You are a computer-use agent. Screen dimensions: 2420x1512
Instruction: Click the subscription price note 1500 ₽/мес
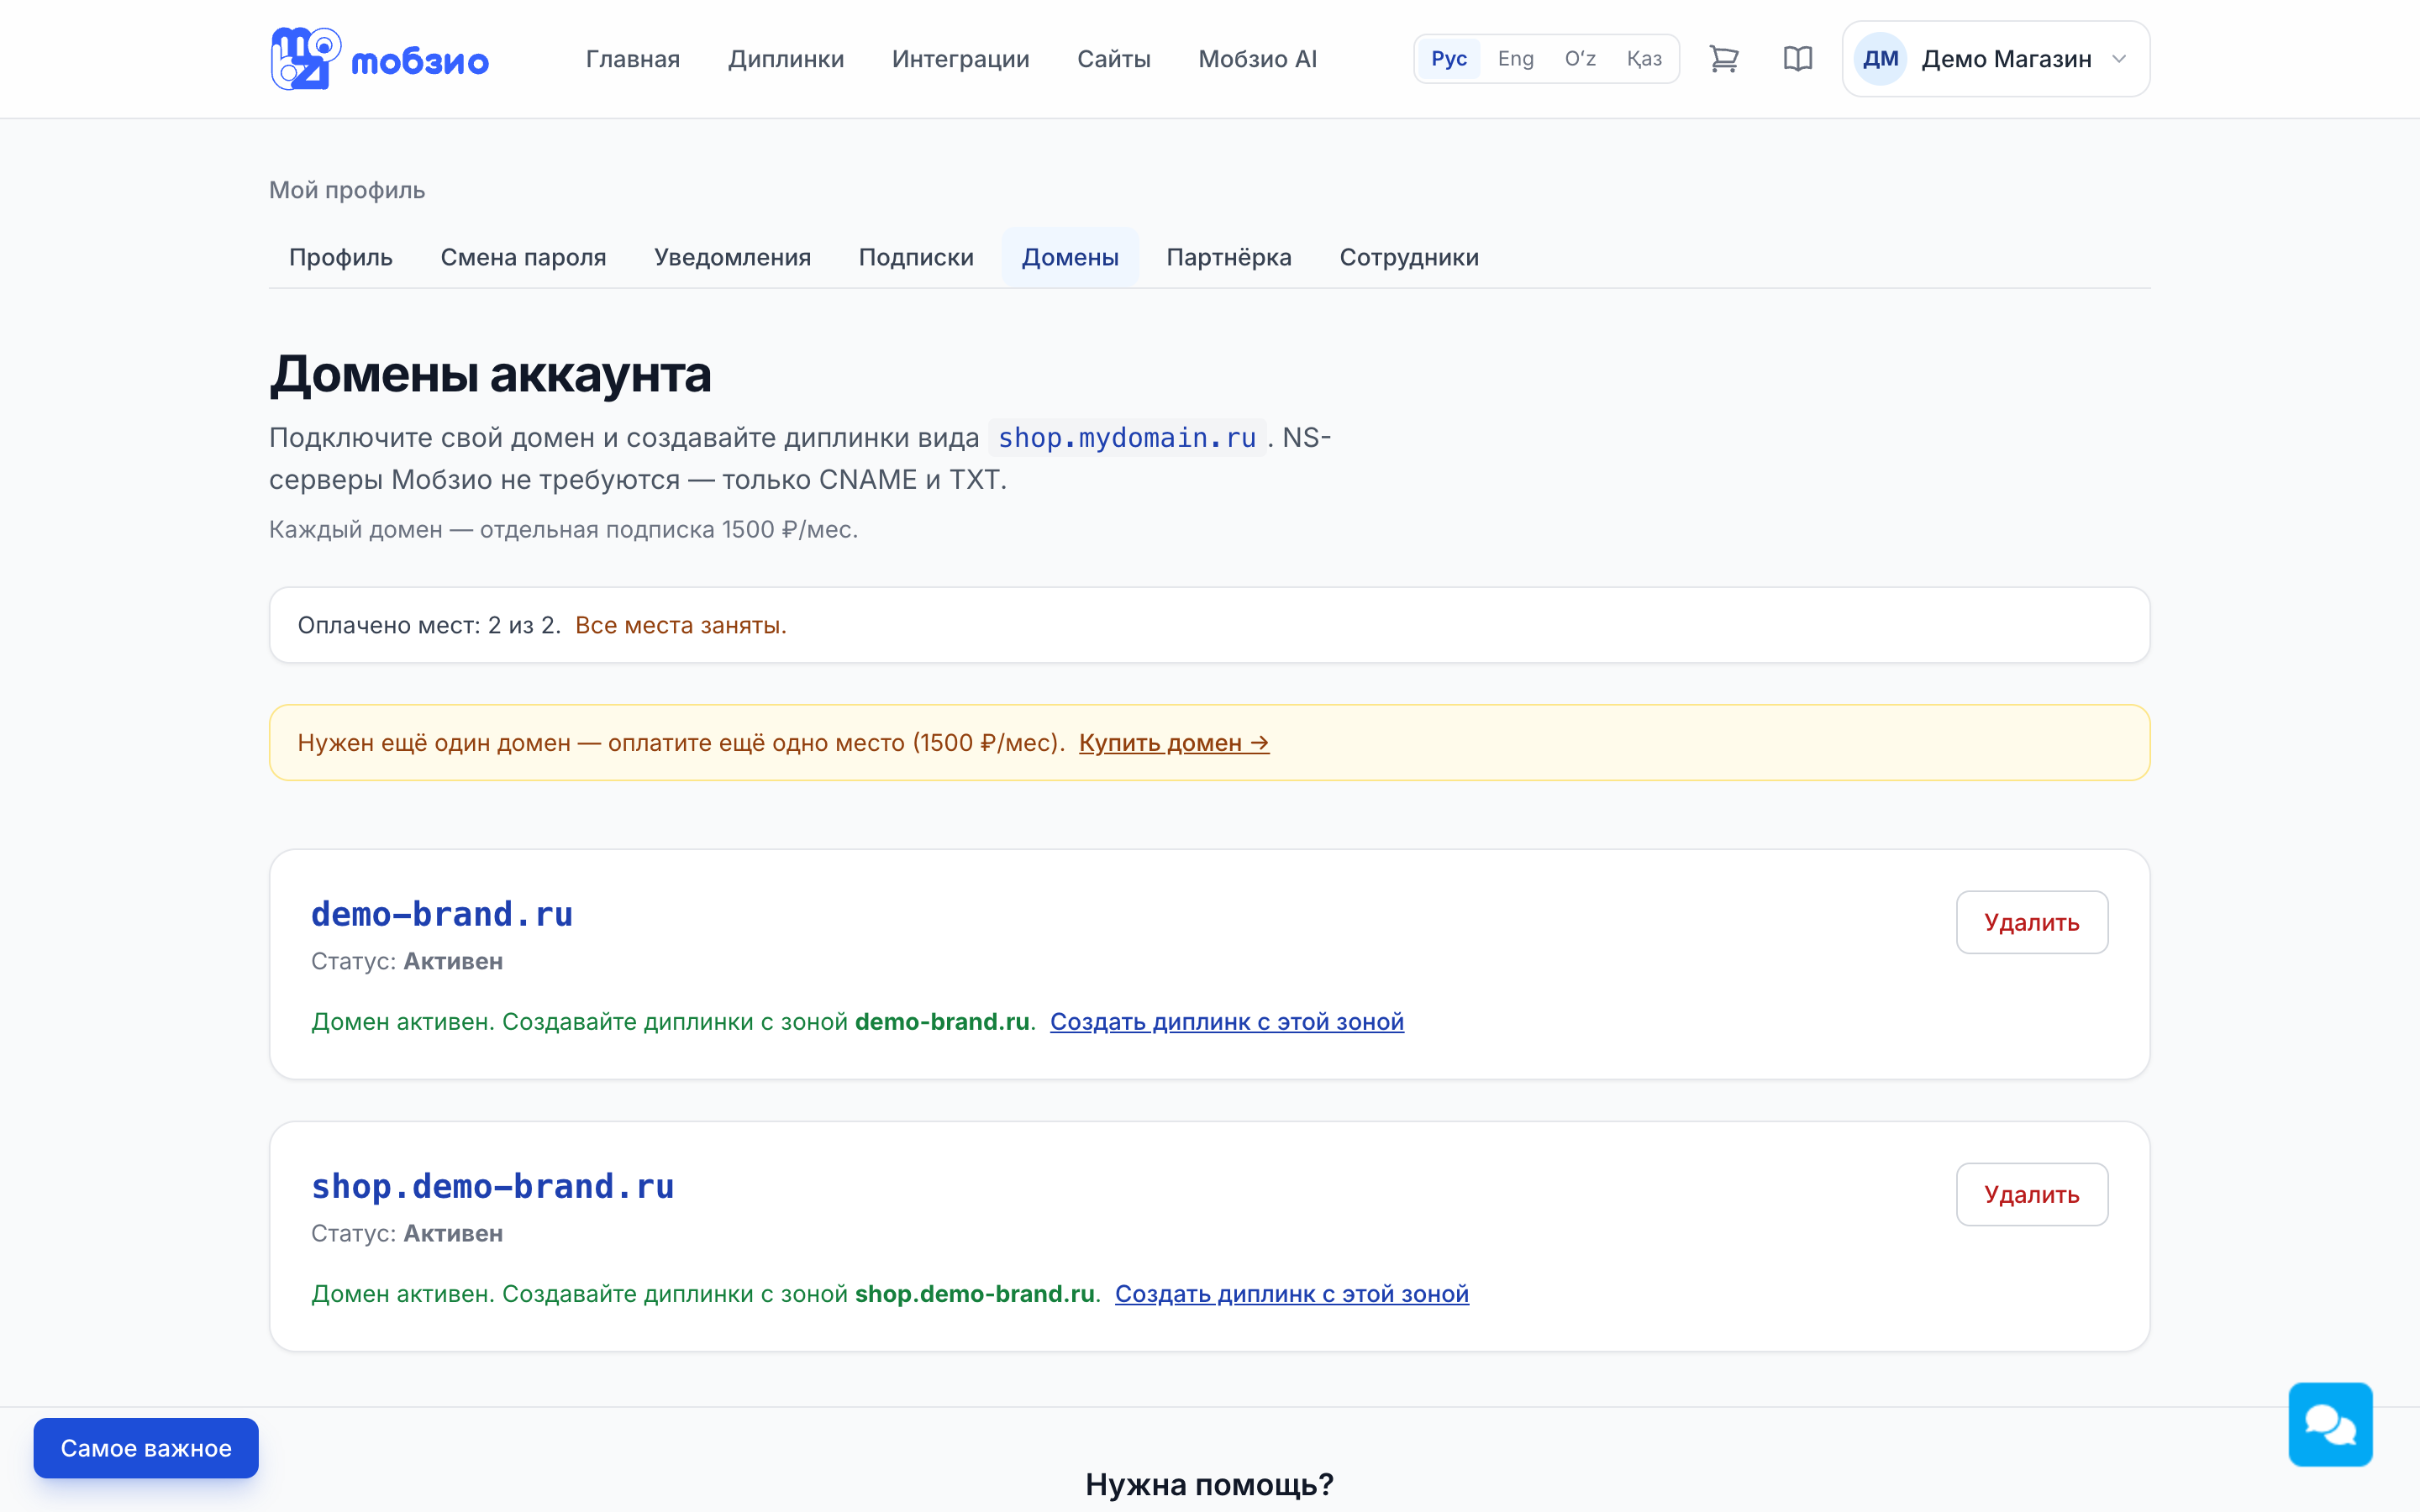pyautogui.click(x=563, y=529)
